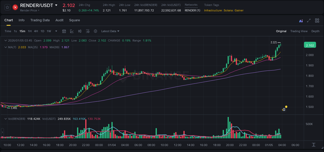Open the compare symbols icon
The width and height of the screenshot is (324, 152).
pos(80,31)
